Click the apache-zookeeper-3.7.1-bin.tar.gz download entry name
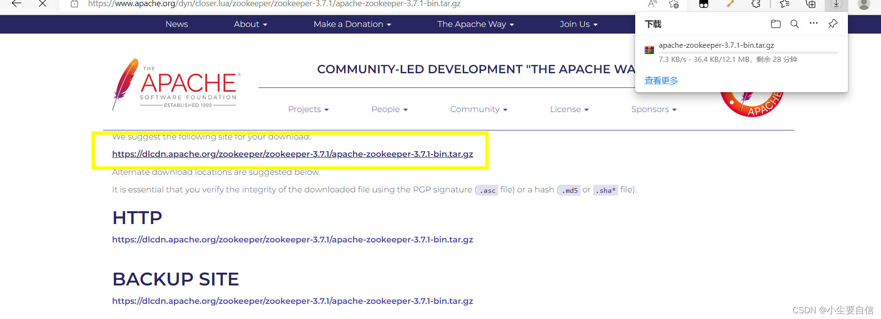Viewport: 881px width, 319px height. [716, 45]
